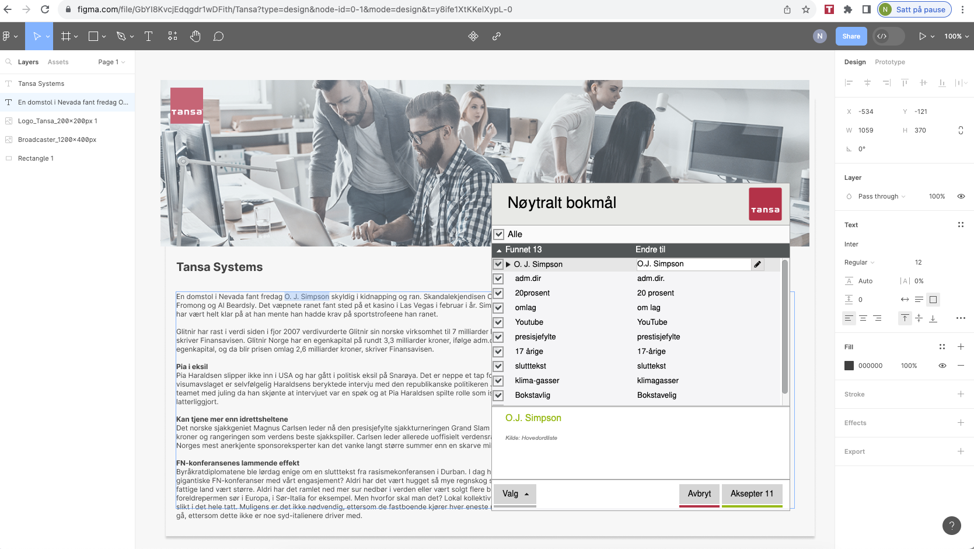
Task: Select vertical align top icon
Action: (x=905, y=318)
